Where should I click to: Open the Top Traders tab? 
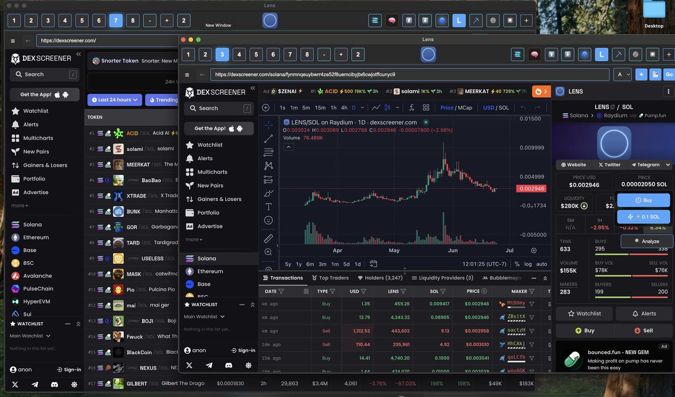[330, 278]
